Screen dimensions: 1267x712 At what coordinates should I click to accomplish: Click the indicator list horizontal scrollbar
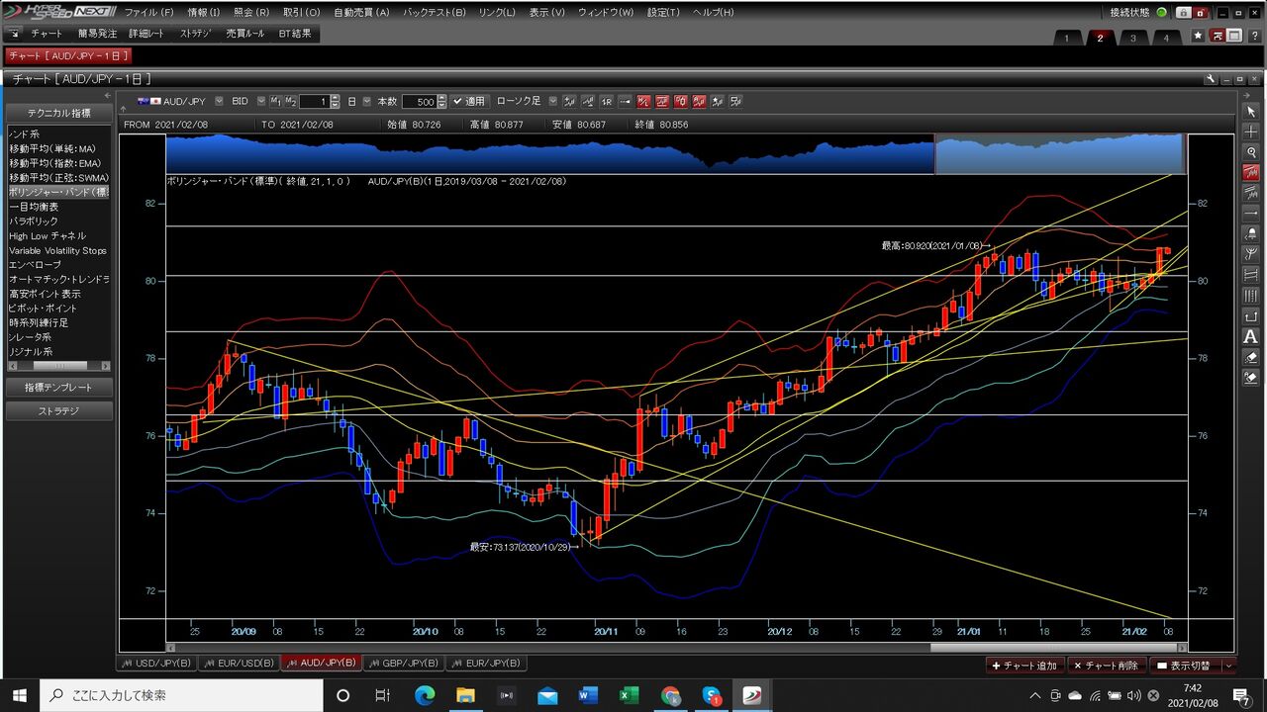point(58,365)
